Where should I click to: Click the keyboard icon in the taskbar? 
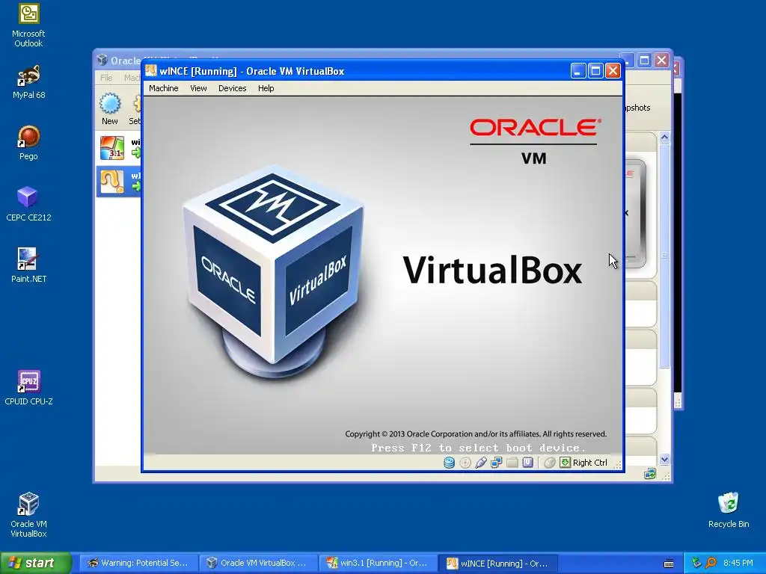pos(669,564)
